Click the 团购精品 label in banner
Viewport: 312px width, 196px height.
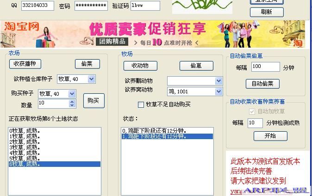(112, 42)
